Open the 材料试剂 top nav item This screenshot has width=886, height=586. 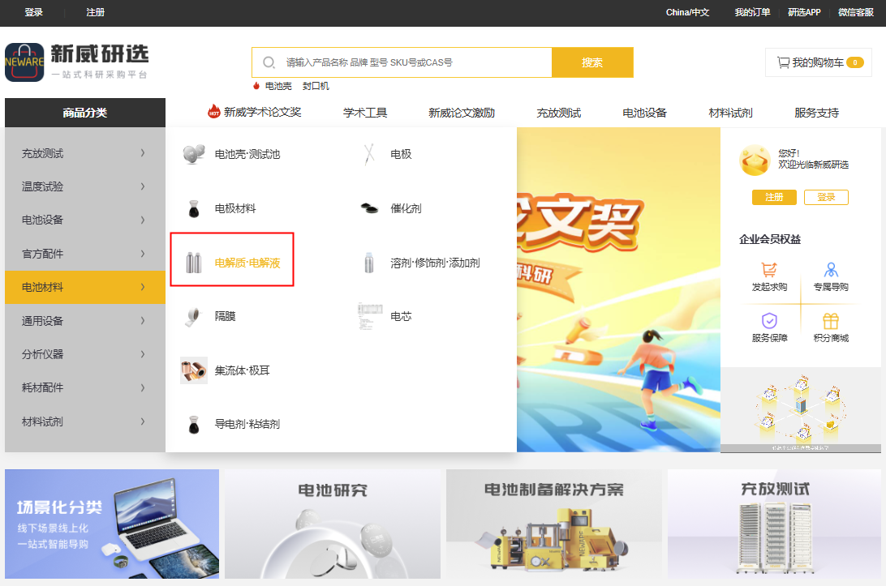pos(730,113)
